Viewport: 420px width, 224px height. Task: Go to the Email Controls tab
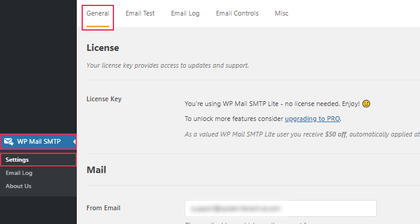238,13
